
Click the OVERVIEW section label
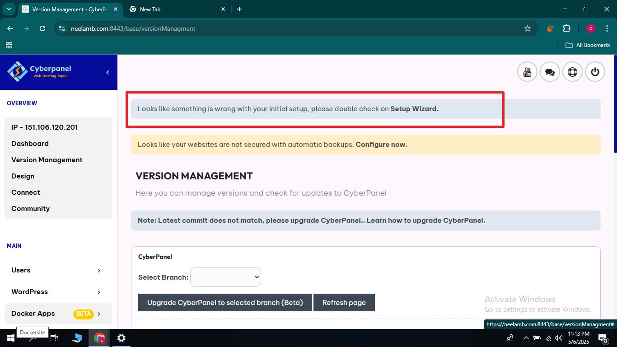[x=22, y=103]
